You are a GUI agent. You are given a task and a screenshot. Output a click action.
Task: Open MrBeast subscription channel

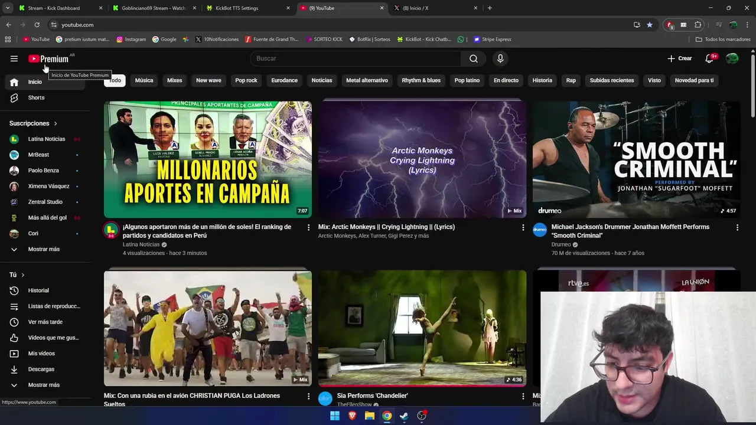[45, 155]
